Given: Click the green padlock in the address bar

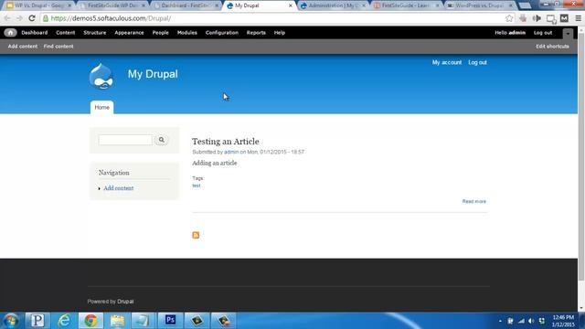Looking at the screenshot, I should tap(46, 18).
